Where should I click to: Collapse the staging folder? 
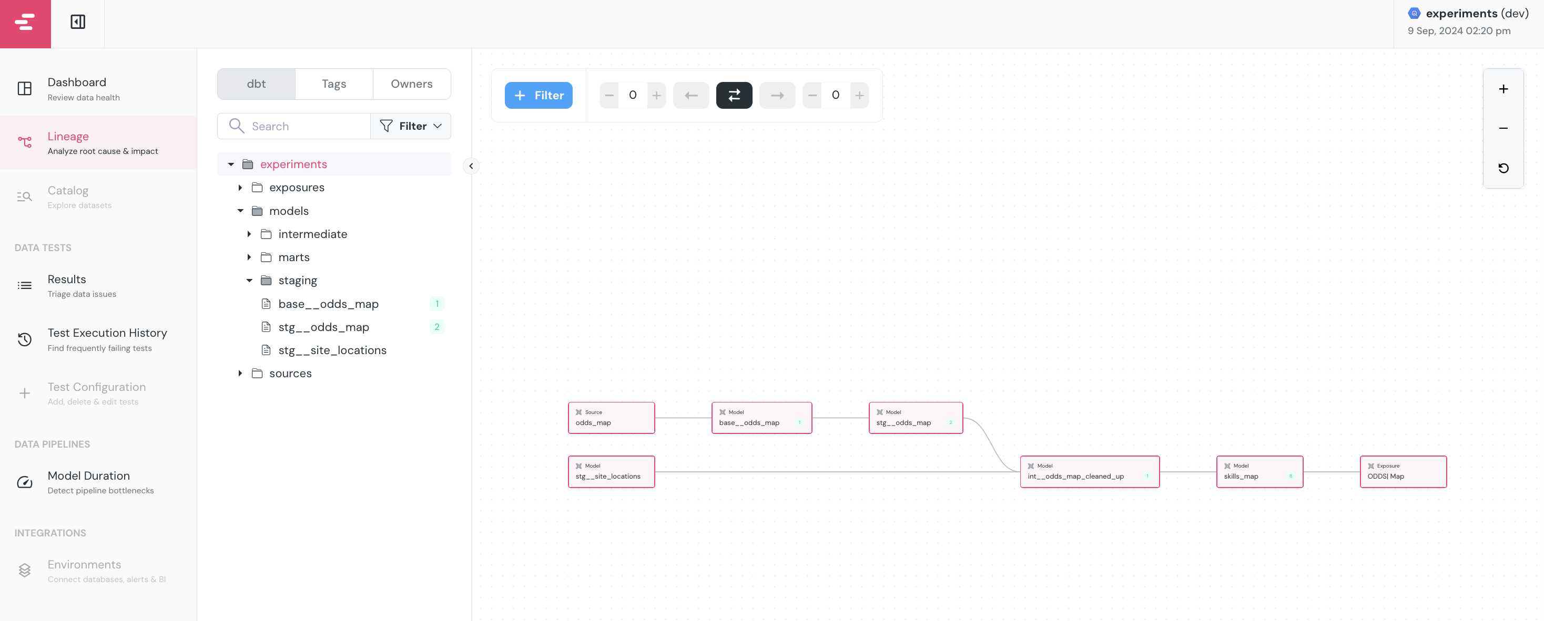(249, 280)
